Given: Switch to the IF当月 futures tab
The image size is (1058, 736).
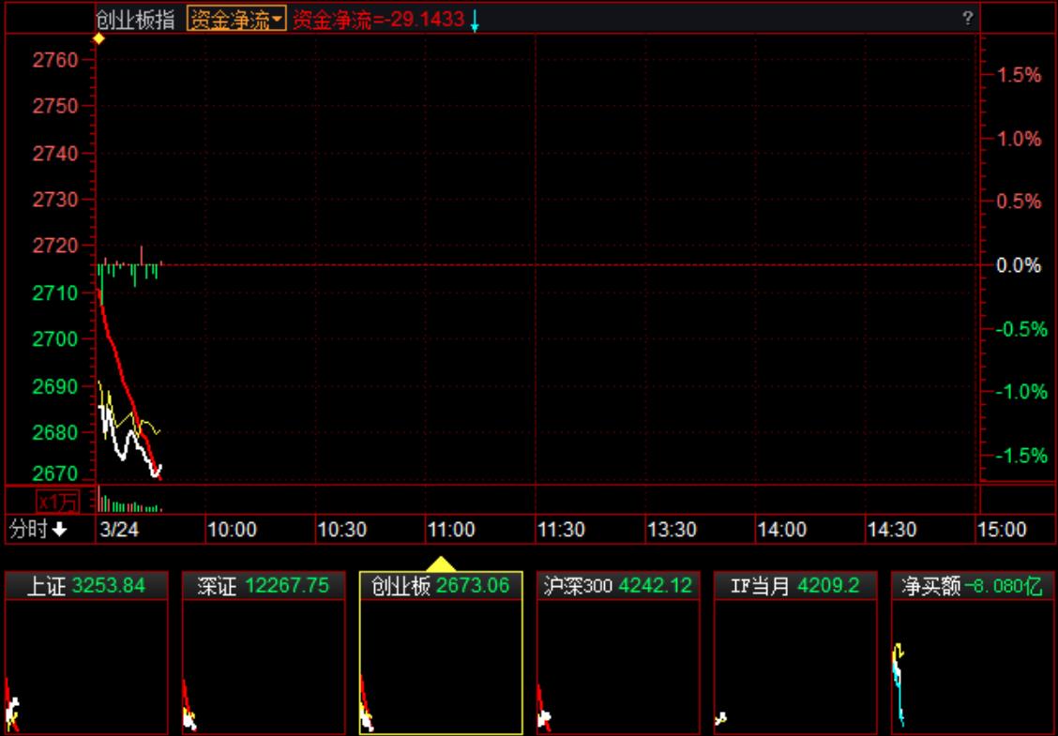Looking at the screenshot, I should [x=795, y=586].
